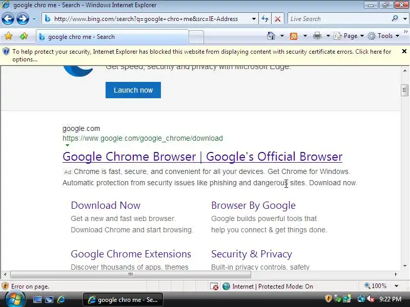Screen dimensions: 410x307
Task: Click the RSS Feeds icon
Action: (294, 36)
